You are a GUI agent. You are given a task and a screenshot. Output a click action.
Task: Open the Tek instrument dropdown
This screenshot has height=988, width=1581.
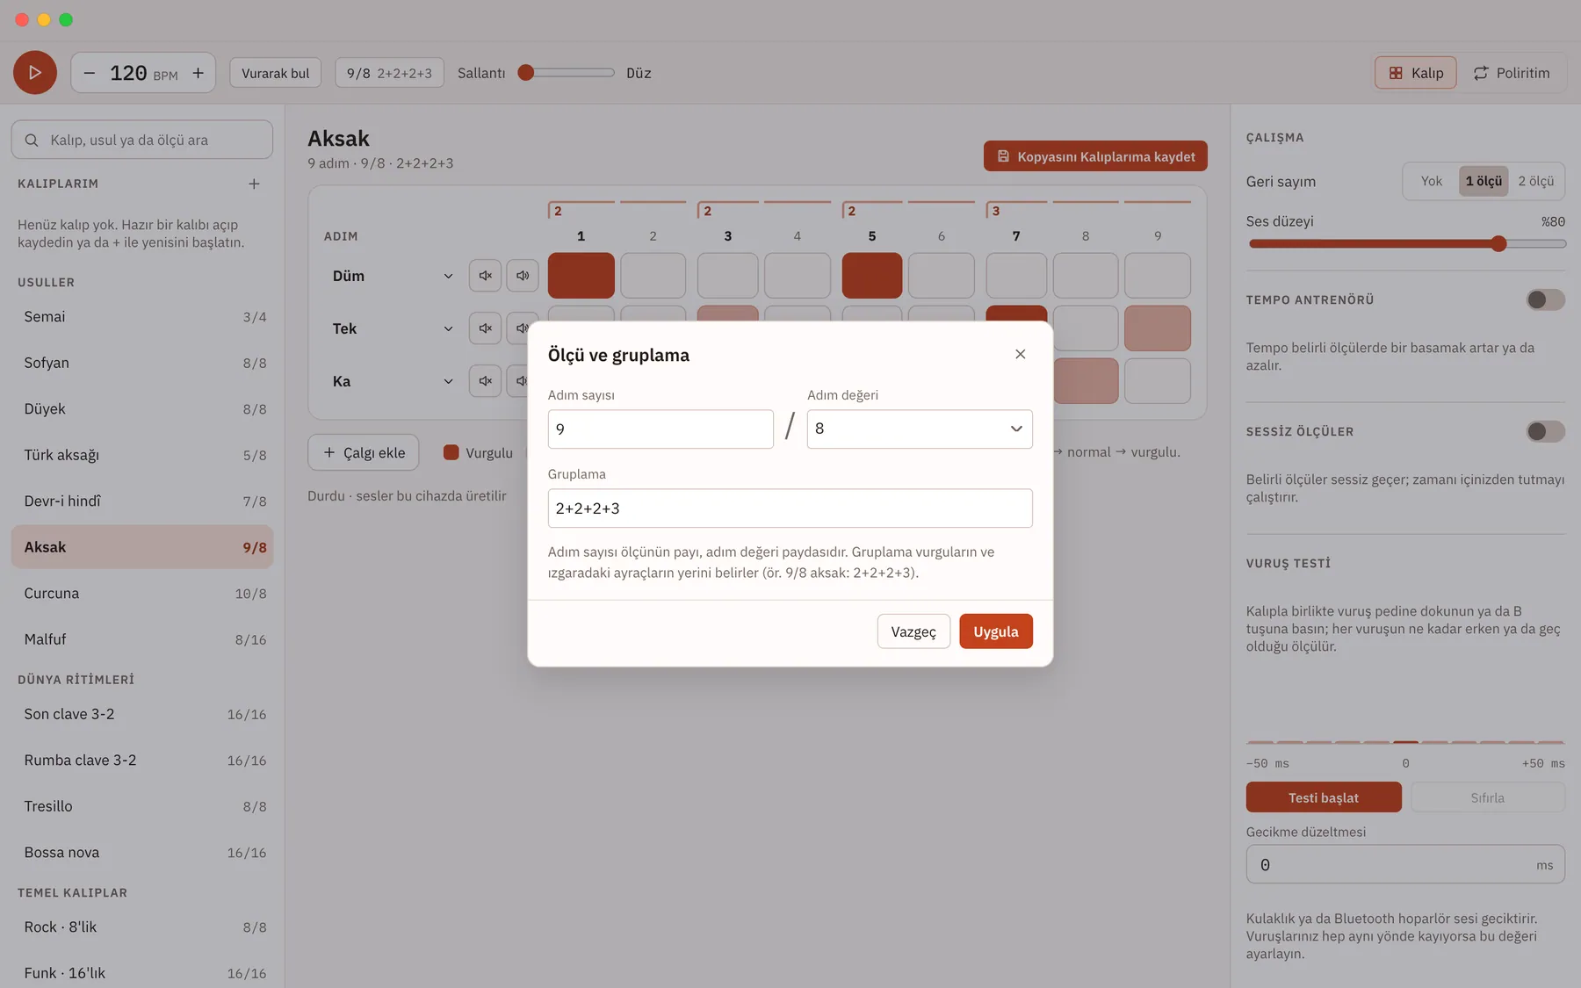click(393, 328)
